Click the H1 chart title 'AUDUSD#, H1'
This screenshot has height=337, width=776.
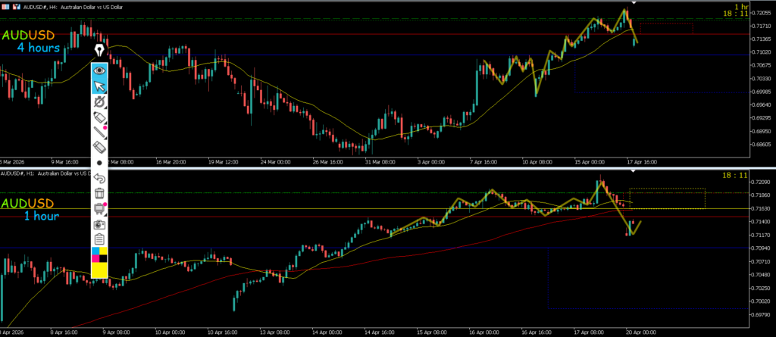pos(23,174)
